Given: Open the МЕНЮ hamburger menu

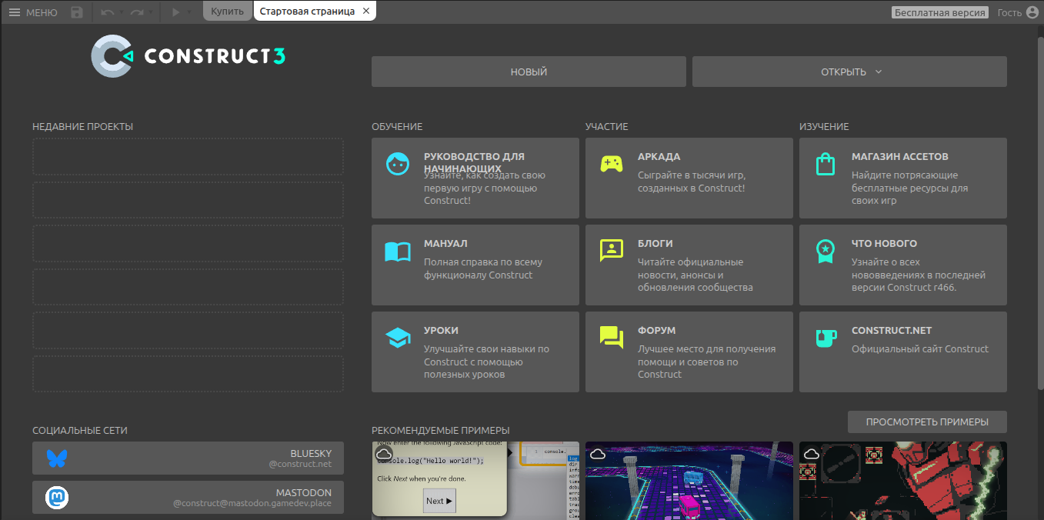Looking at the screenshot, I should click(32, 12).
